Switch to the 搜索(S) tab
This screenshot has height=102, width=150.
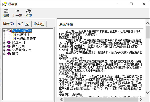pyautogui.click(x=39, y=24)
